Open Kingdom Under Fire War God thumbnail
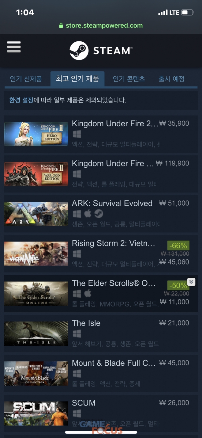Screen dimensions: 202x438 point(36,174)
